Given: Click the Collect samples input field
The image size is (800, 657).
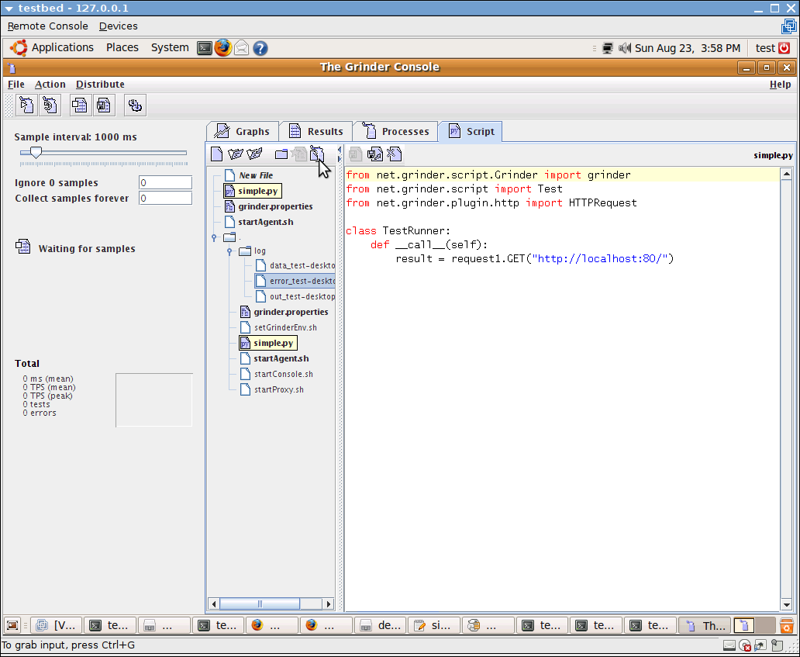Looking at the screenshot, I should (x=165, y=198).
